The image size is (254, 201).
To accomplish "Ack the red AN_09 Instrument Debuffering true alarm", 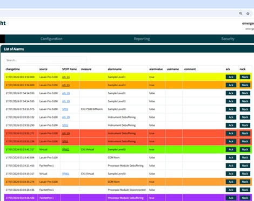I will click(231, 134).
